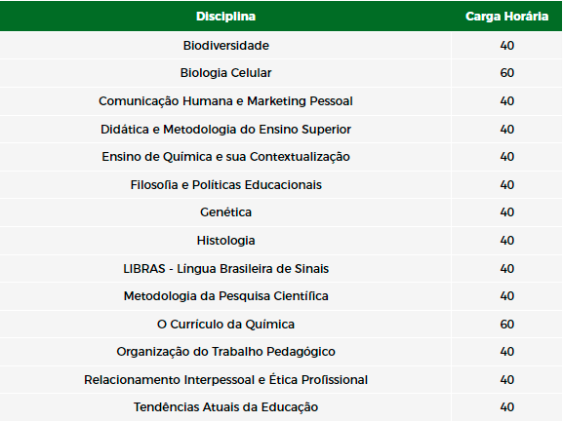Viewport: 563px width, 422px height.
Task: Click Organização do Trabalho Pedagógico
Action: click(x=225, y=352)
